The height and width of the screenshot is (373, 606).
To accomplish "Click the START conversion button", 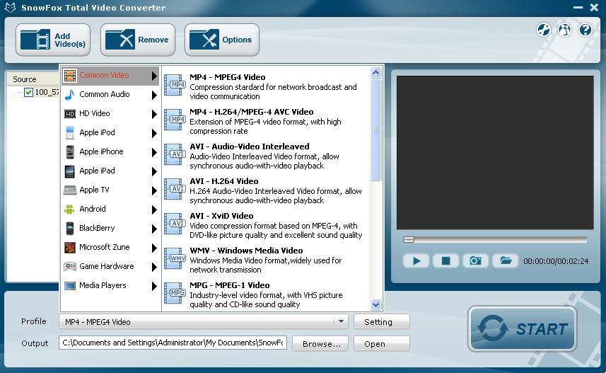I will click(522, 329).
